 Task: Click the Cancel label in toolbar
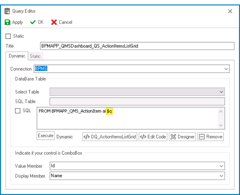(x=66, y=22)
